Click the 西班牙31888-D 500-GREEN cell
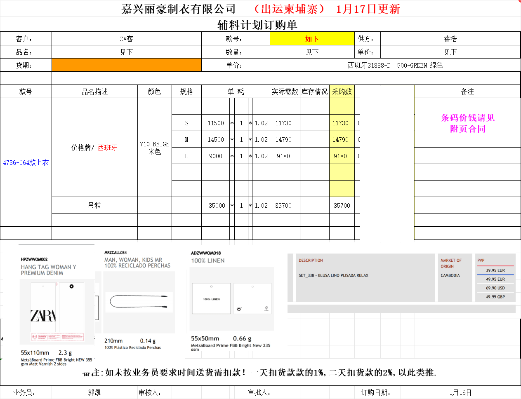The width and height of the screenshot is (521, 399). [x=395, y=65]
